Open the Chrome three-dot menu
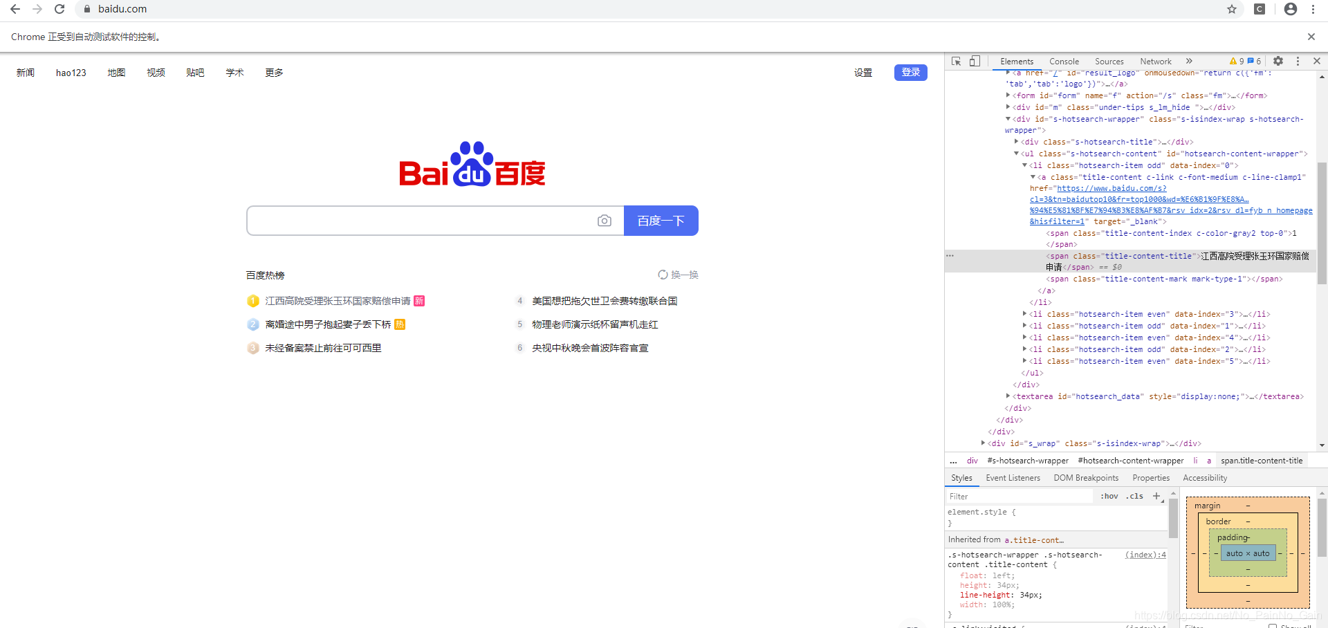Image resolution: width=1328 pixels, height=628 pixels. [1313, 9]
